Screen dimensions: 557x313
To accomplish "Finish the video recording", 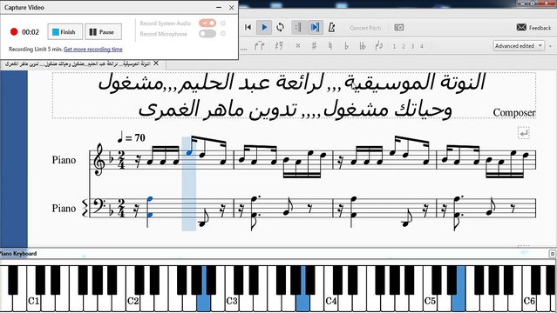I will tap(65, 32).
